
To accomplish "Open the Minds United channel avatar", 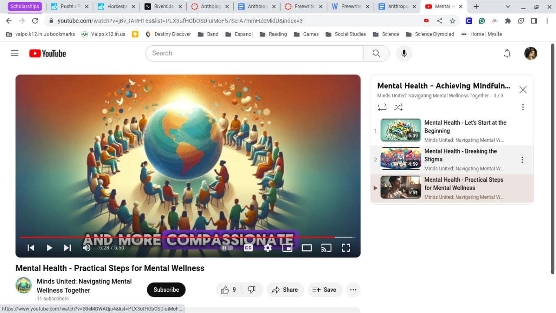I will tap(23, 286).
